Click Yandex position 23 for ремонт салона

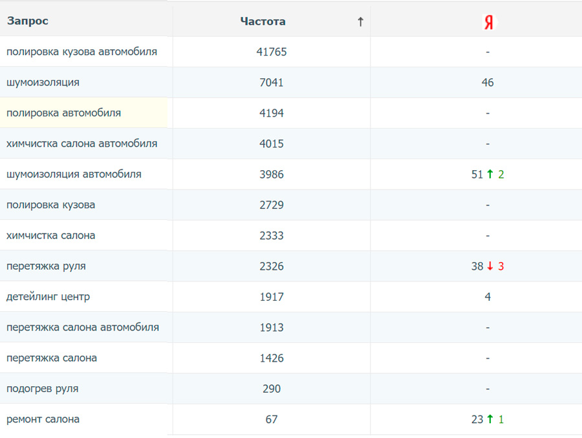pyautogui.click(x=477, y=419)
